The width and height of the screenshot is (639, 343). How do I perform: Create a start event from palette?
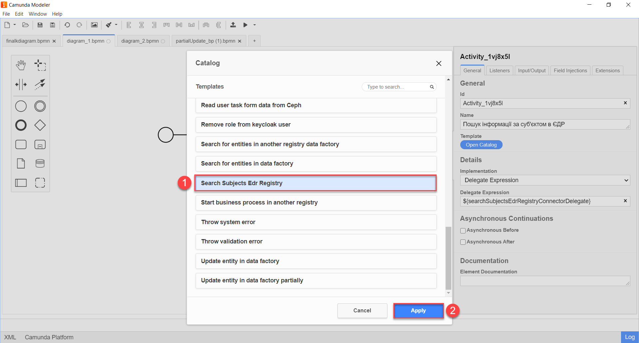click(x=21, y=106)
